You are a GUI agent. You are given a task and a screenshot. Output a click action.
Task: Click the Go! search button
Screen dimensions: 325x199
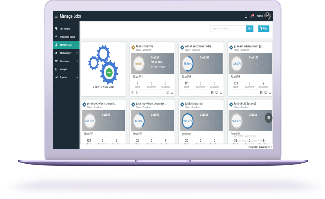click(x=250, y=29)
